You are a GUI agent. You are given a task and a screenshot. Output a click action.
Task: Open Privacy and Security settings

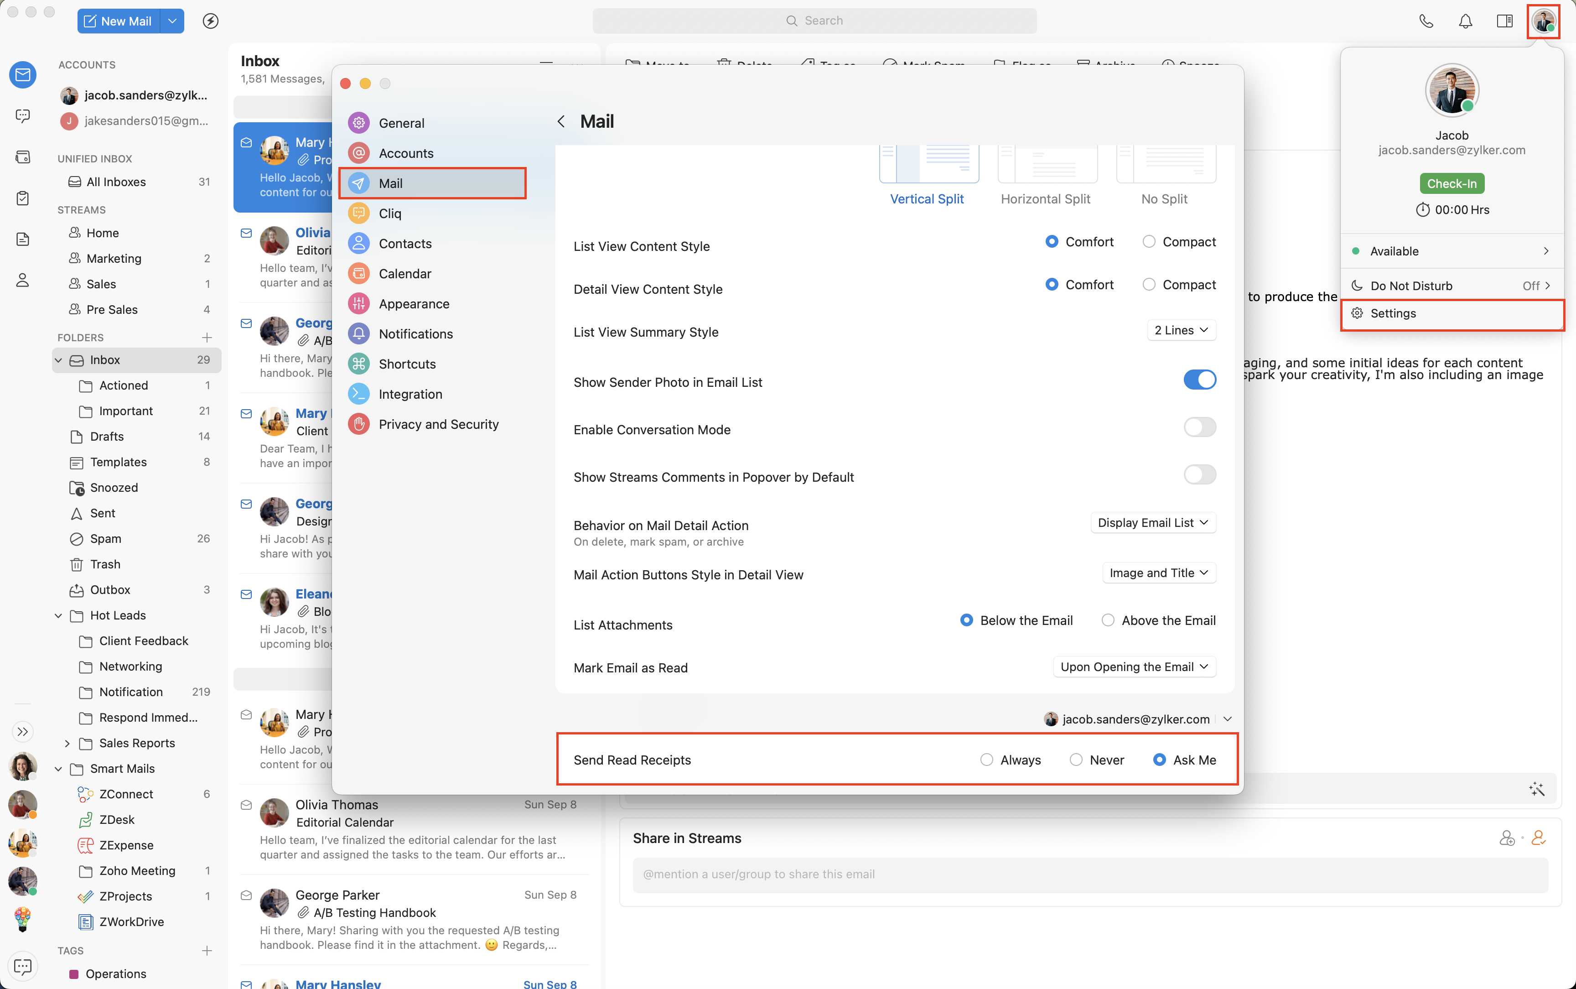(x=438, y=425)
